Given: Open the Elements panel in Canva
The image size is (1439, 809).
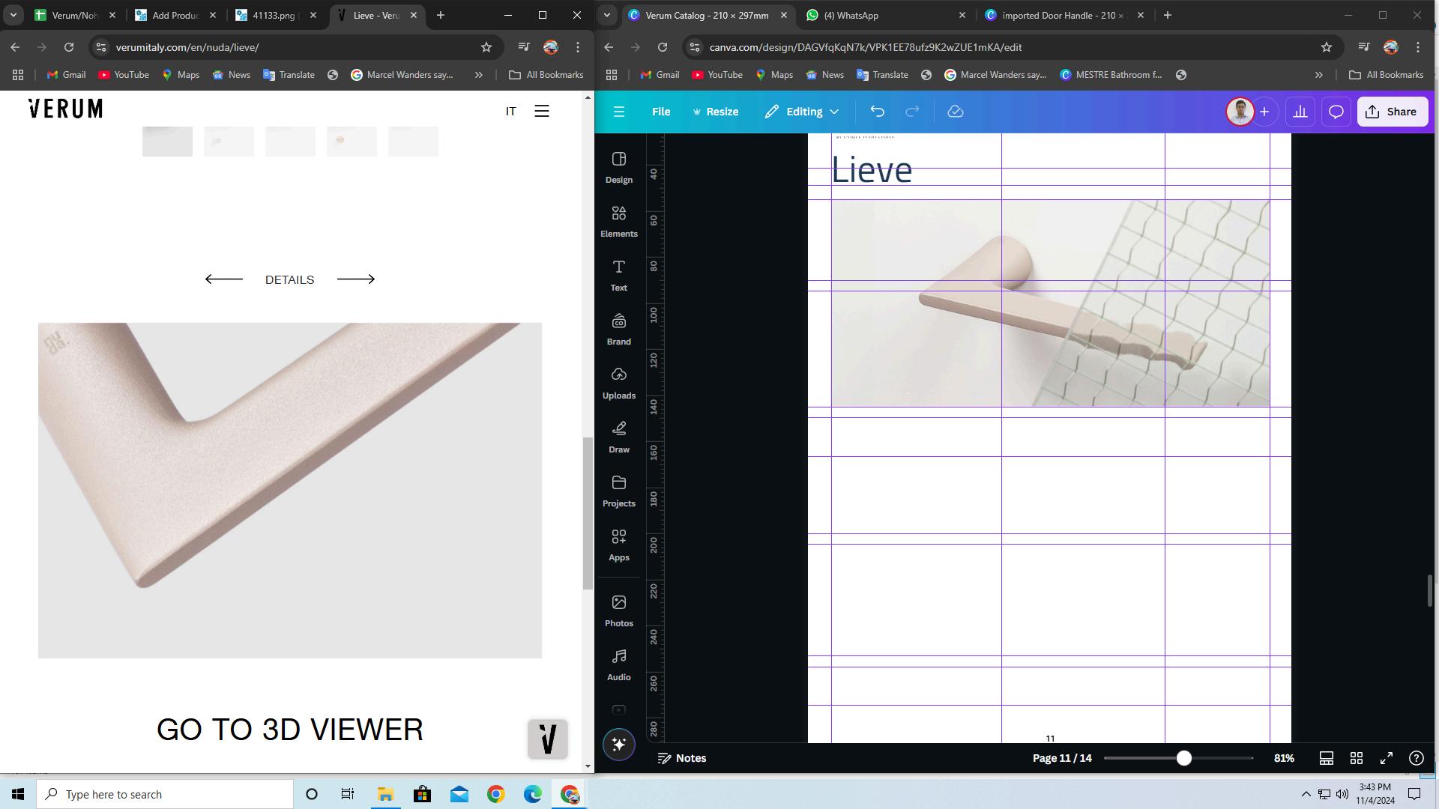Looking at the screenshot, I should tap(618, 221).
